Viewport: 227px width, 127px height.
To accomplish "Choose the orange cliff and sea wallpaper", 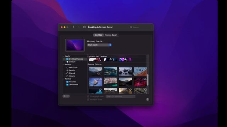I will tap(140, 72).
